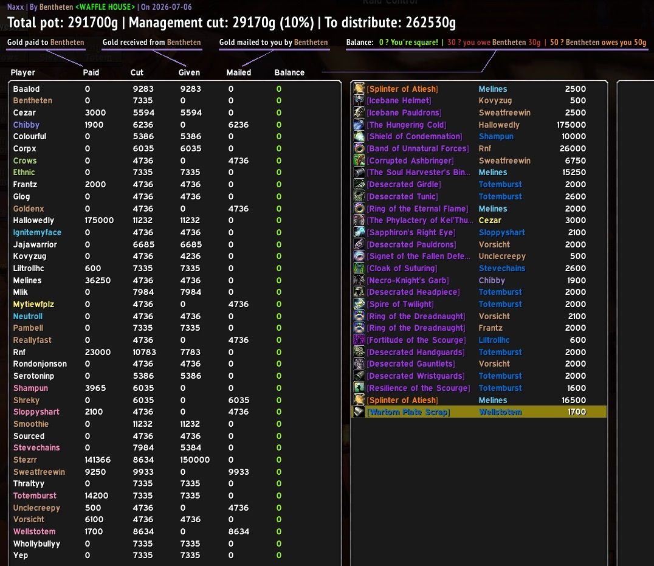The width and height of the screenshot is (654, 566).
Task: Click the Paid column header
Action: click(91, 72)
